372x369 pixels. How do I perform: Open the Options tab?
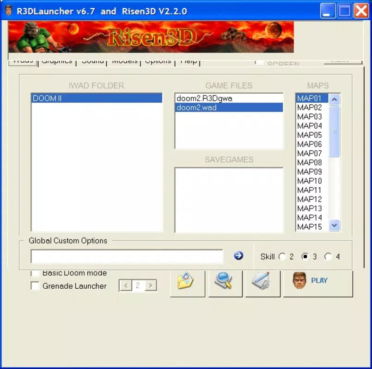[158, 63]
